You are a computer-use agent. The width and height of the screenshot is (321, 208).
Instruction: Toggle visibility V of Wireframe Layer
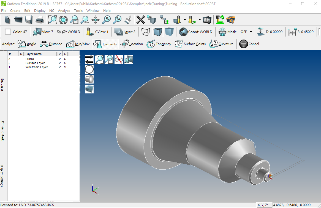coord(60,67)
